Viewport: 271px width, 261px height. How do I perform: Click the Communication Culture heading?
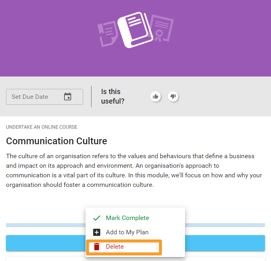click(x=57, y=141)
